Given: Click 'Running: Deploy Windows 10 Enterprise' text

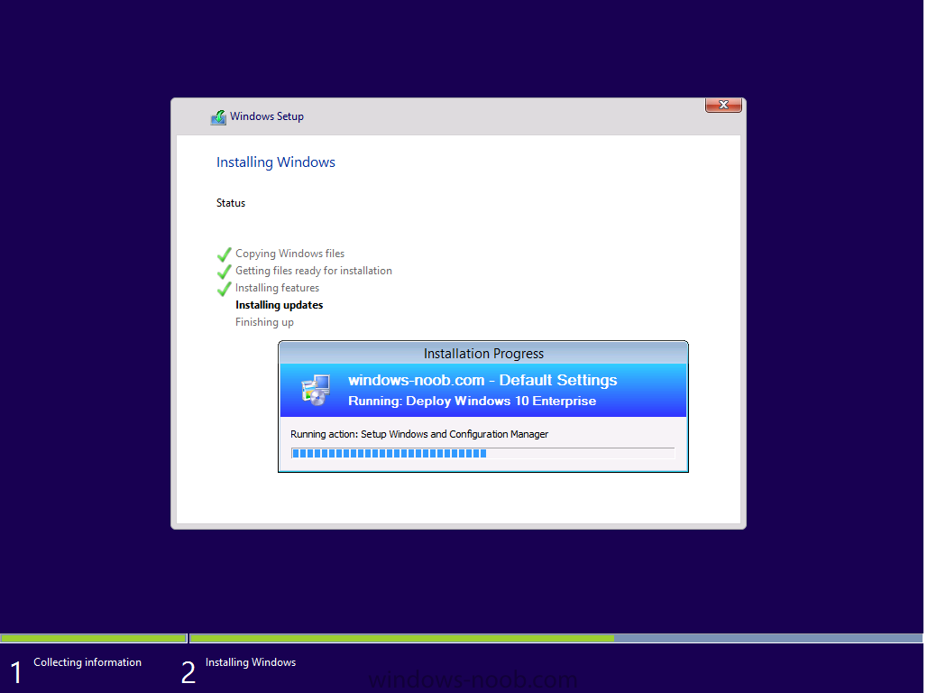Looking at the screenshot, I should [x=472, y=401].
